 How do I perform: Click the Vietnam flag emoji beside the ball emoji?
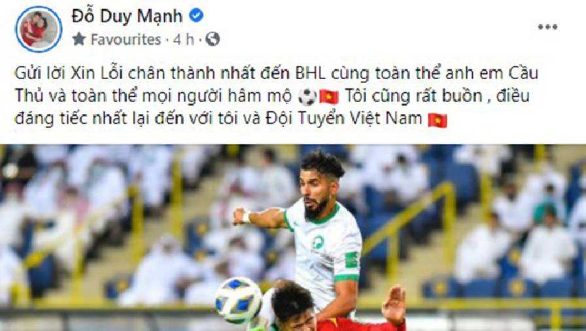(x=329, y=97)
